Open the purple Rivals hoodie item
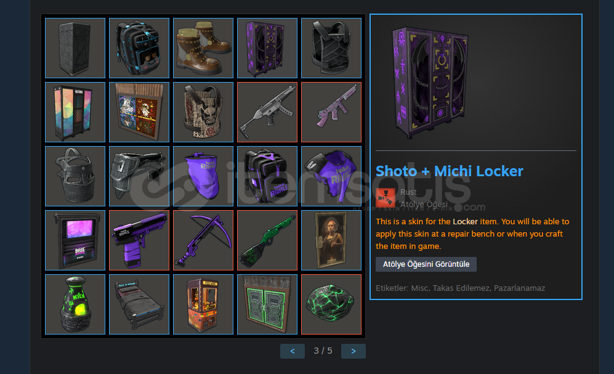This screenshot has height=374, width=614. [331, 176]
